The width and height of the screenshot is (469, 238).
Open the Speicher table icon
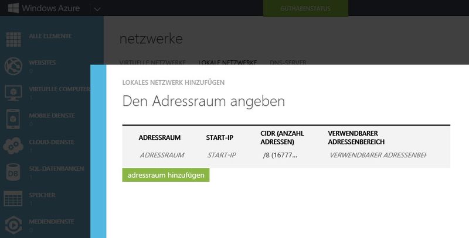pos(13,199)
